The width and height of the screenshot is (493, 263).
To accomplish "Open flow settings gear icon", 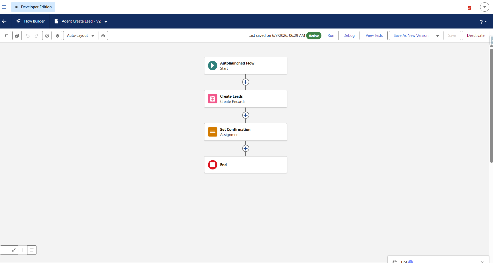I will pyautogui.click(x=57, y=35).
